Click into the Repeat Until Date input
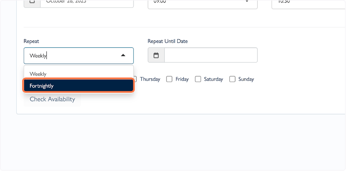The image size is (346, 171). tap(211, 55)
